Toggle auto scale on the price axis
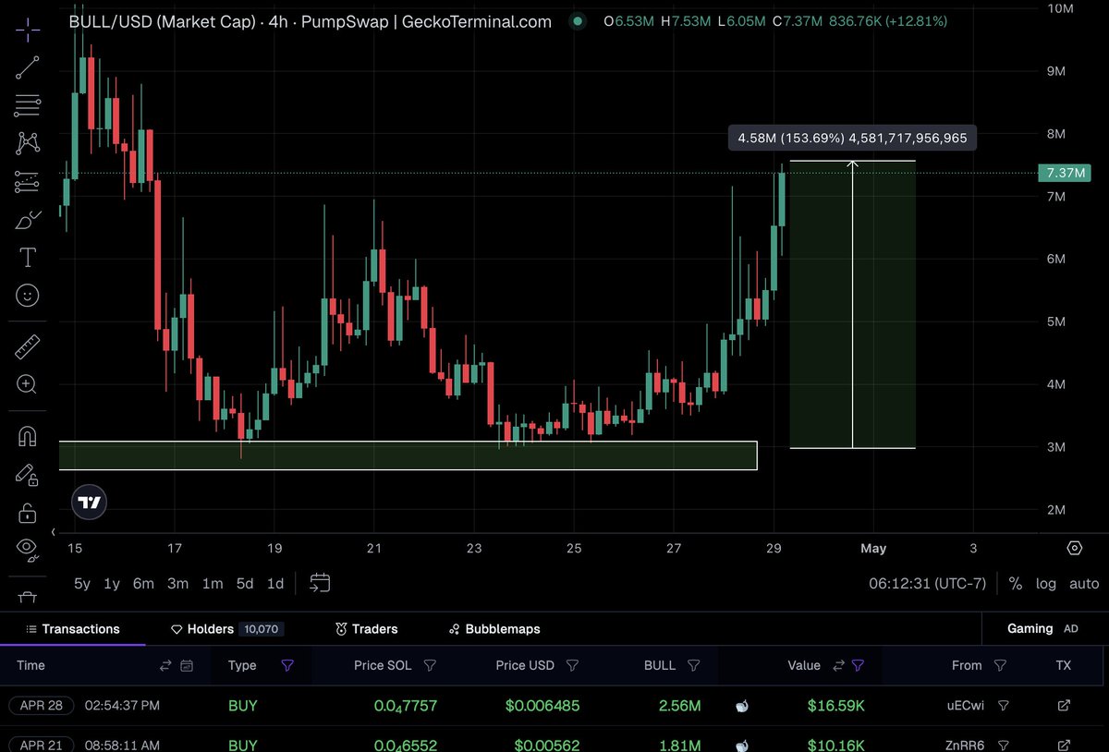 click(1083, 584)
